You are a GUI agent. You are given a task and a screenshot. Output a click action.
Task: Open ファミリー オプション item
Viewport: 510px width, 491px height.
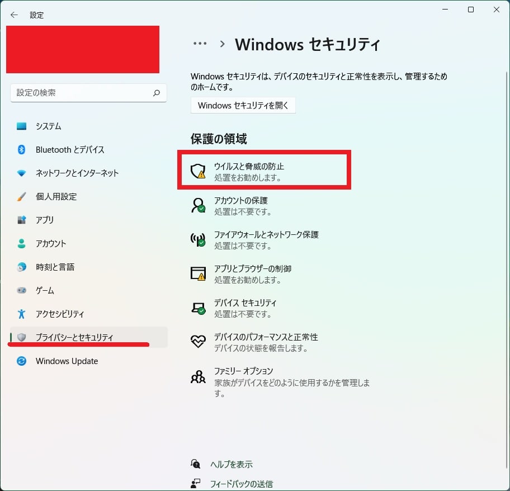click(280, 382)
